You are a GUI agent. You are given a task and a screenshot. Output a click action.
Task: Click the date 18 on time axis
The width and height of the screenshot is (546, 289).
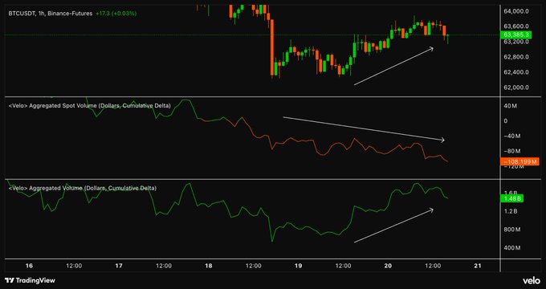[208, 266]
